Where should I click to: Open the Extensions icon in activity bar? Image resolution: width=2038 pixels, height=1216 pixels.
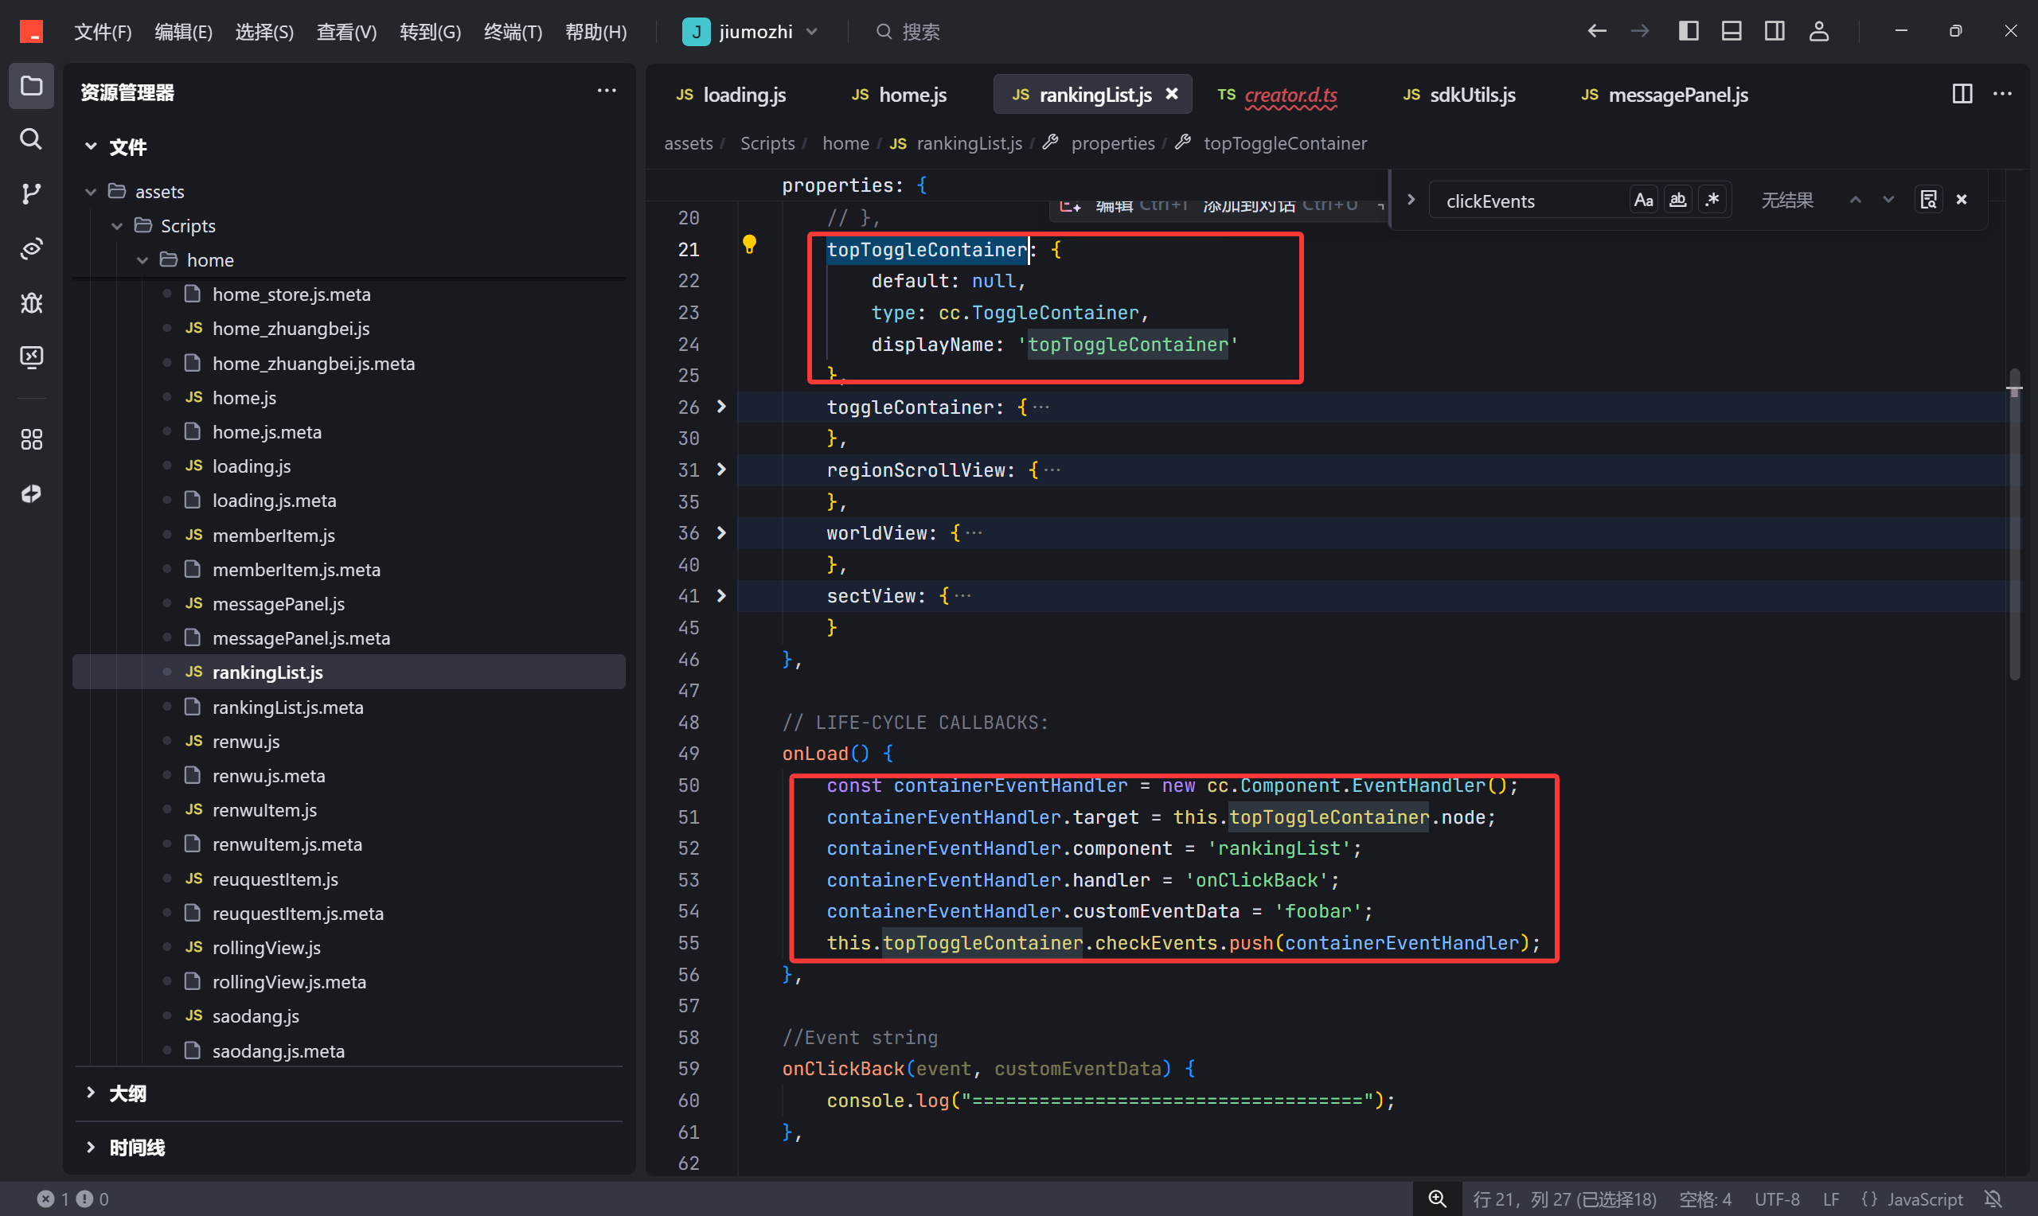pos(31,439)
